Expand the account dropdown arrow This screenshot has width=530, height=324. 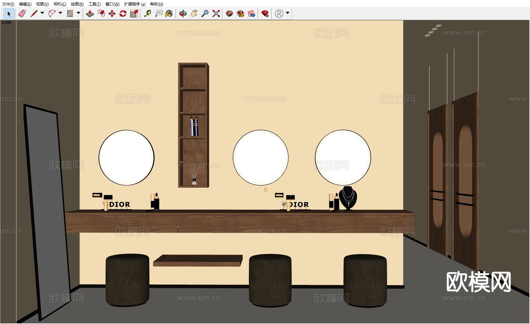(288, 14)
